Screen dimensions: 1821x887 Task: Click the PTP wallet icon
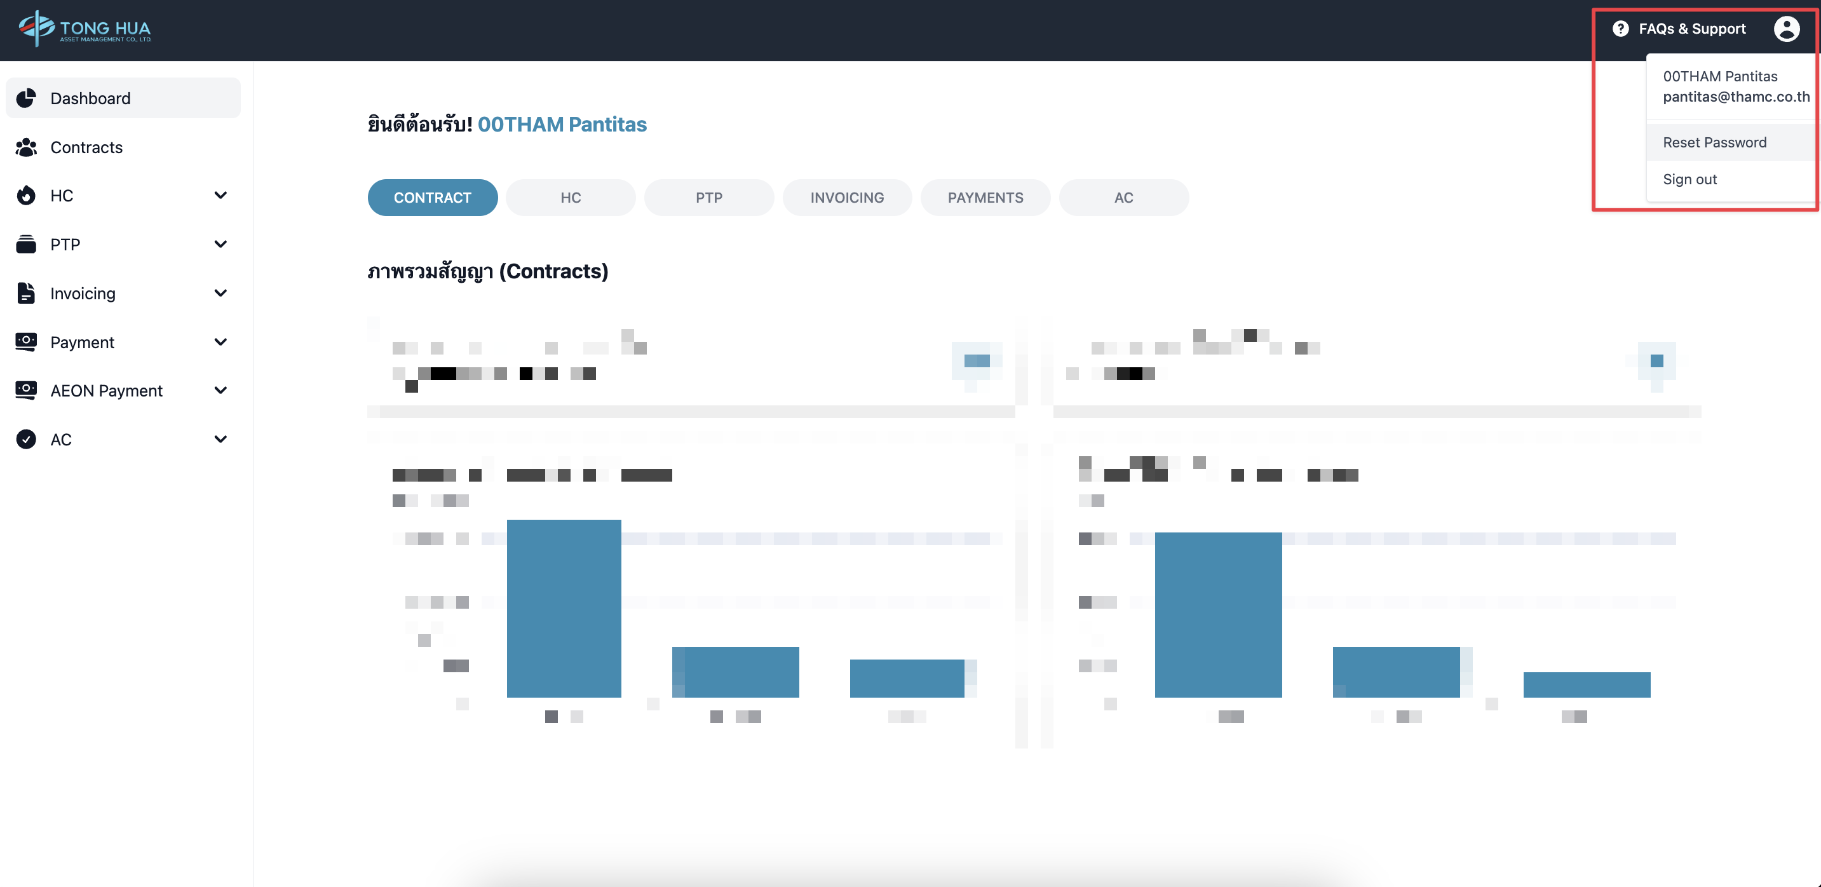[26, 245]
